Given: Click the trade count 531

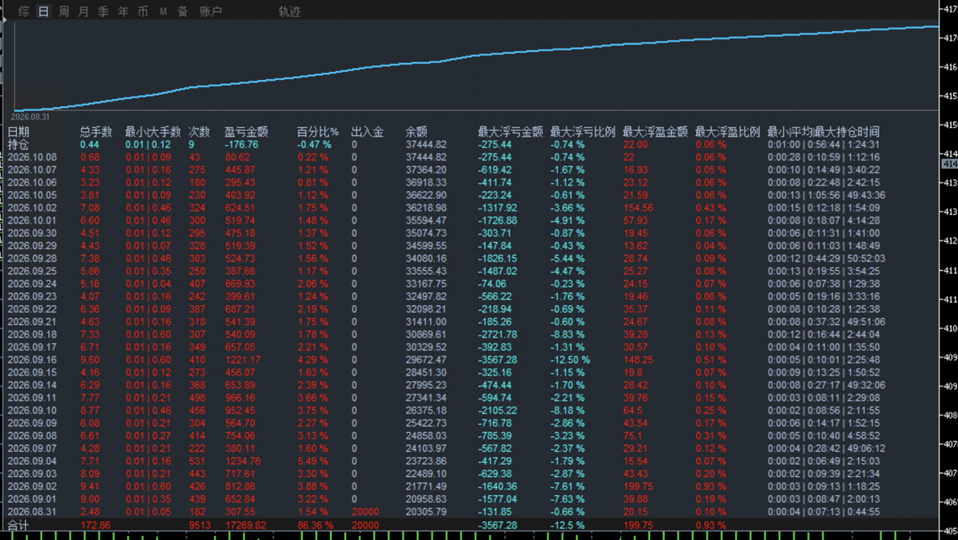Looking at the screenshot, I should (197, 461).
